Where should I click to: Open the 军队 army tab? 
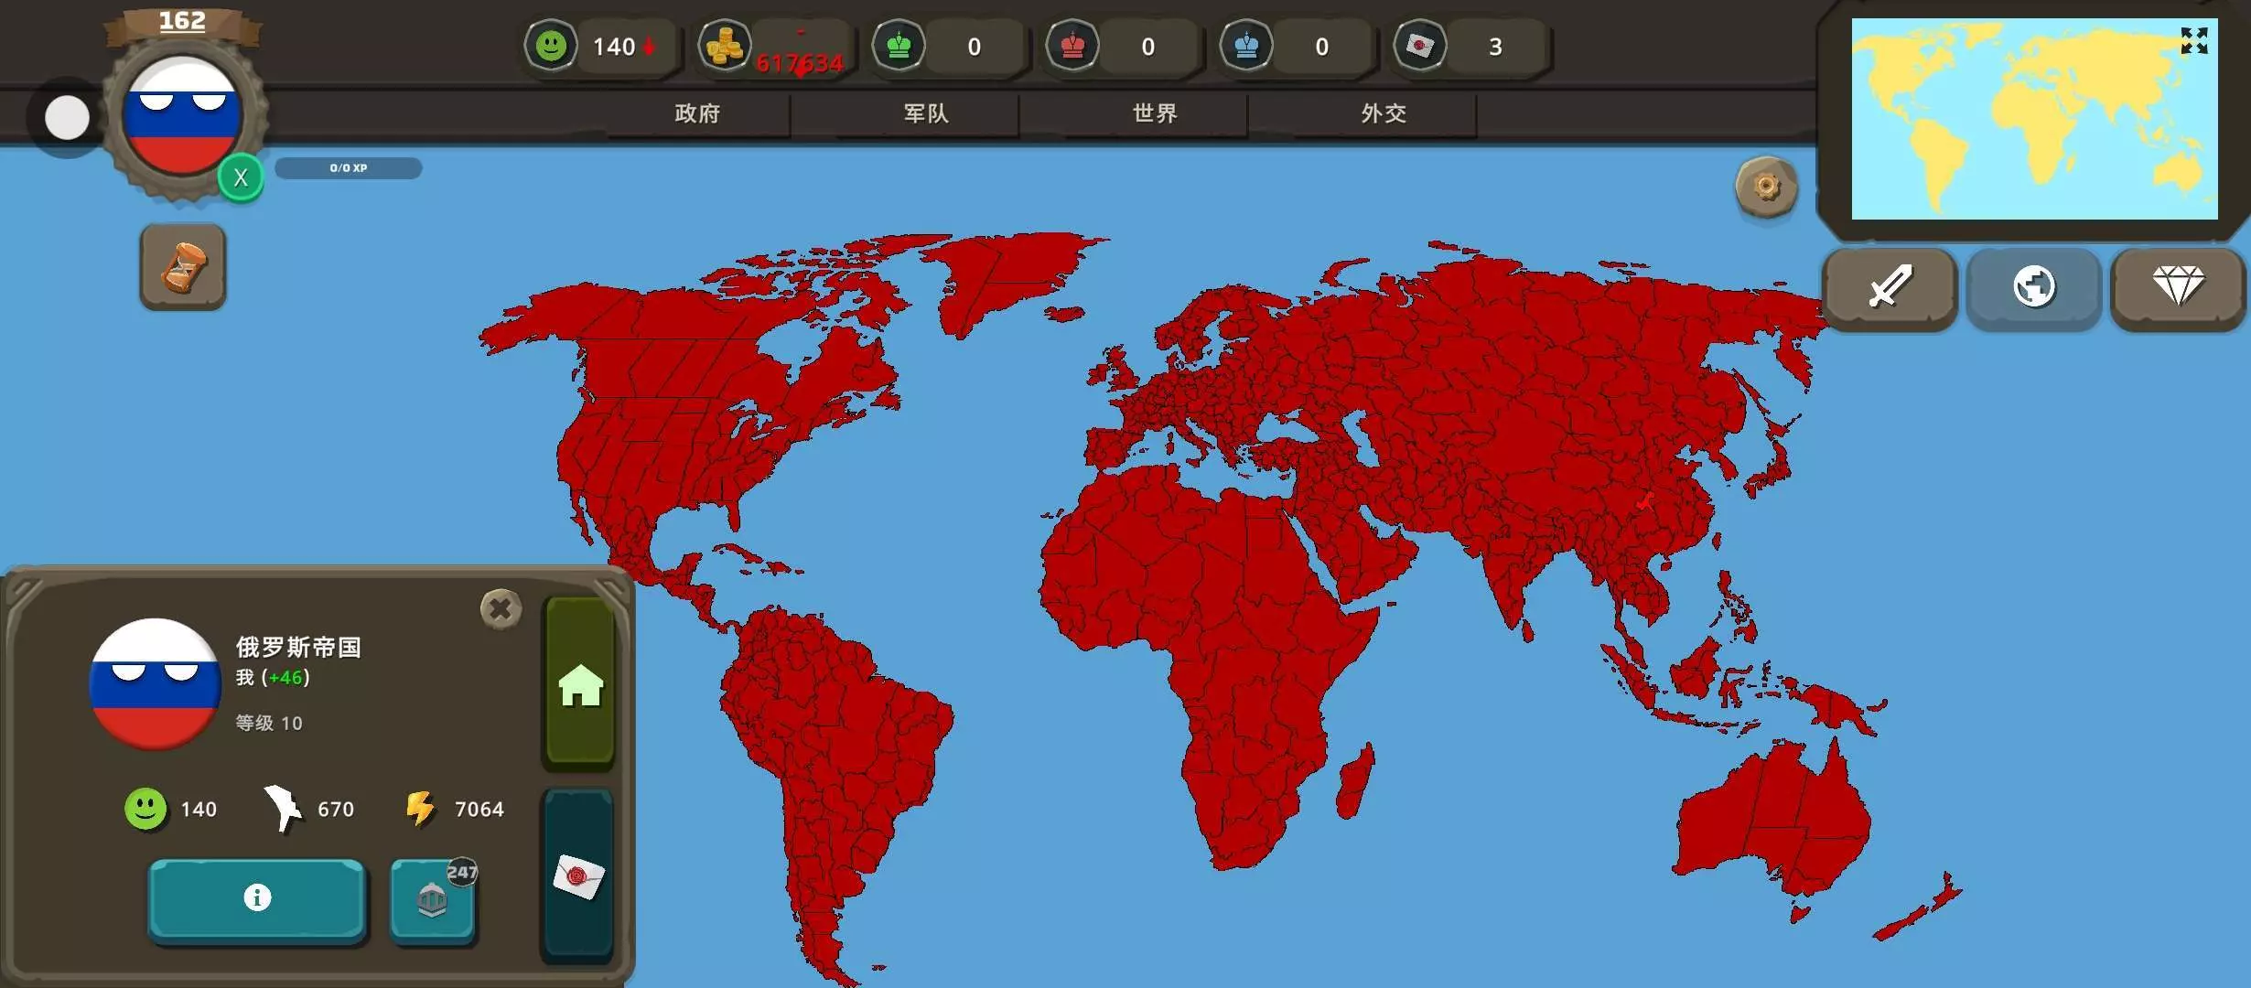tap(926, 113)
